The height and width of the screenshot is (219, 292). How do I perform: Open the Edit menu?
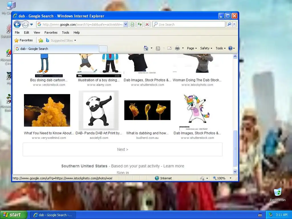tap(27, 33)
